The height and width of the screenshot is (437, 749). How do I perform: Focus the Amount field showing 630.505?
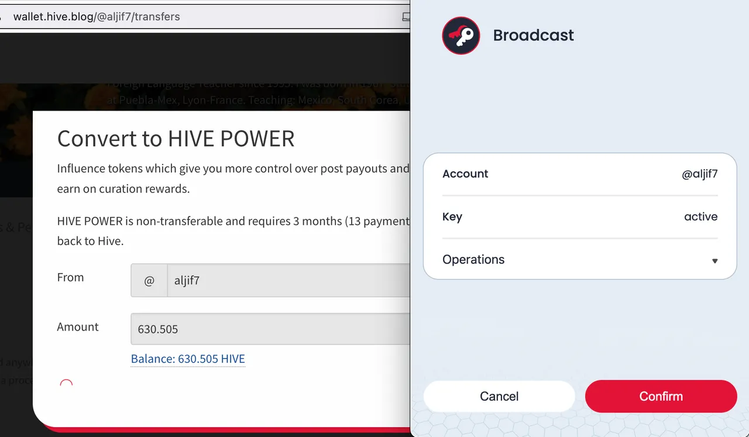point(270,329)
